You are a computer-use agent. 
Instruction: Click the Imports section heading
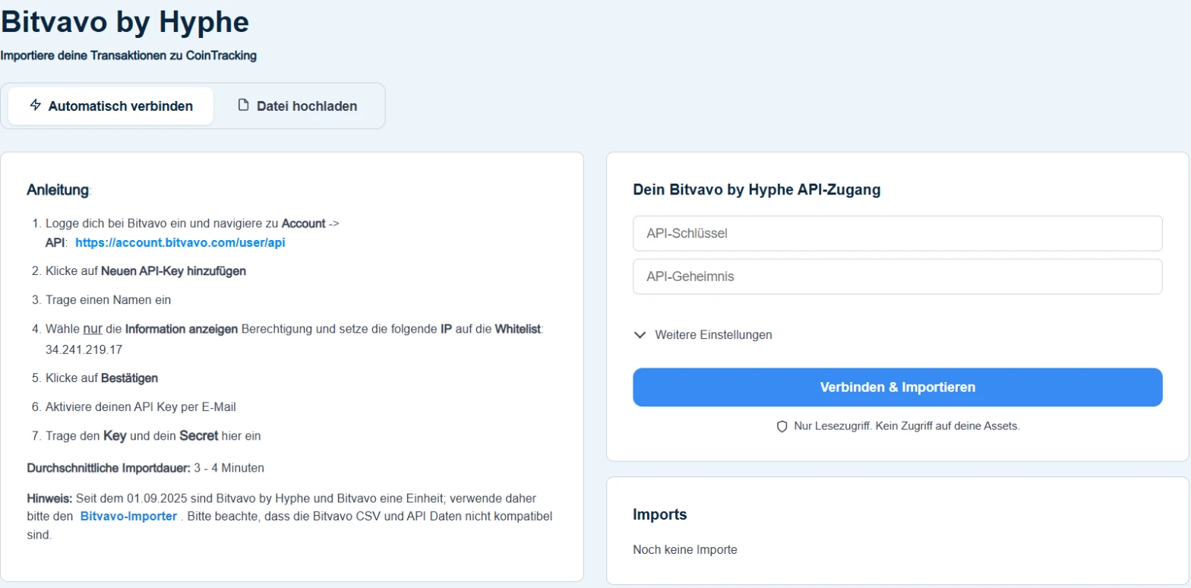(660, 514)
